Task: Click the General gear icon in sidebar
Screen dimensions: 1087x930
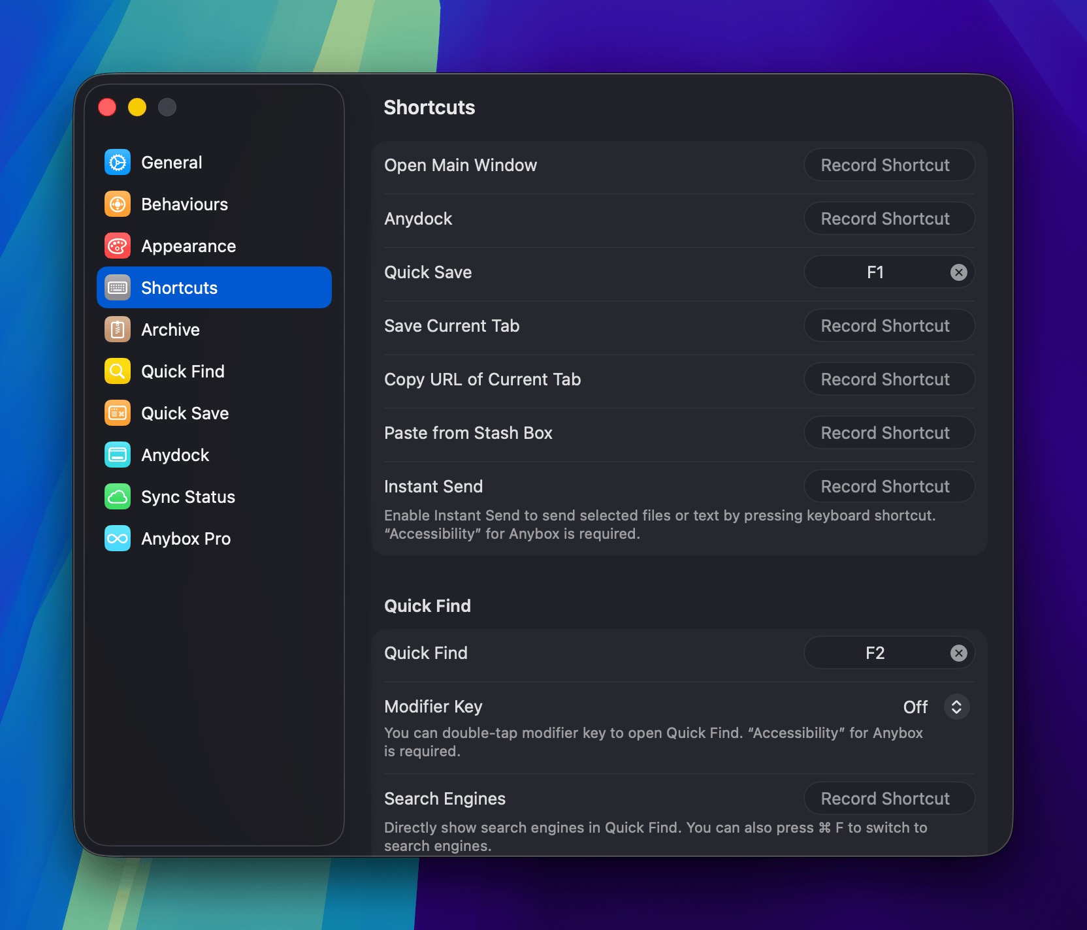Action: [118, 163]
